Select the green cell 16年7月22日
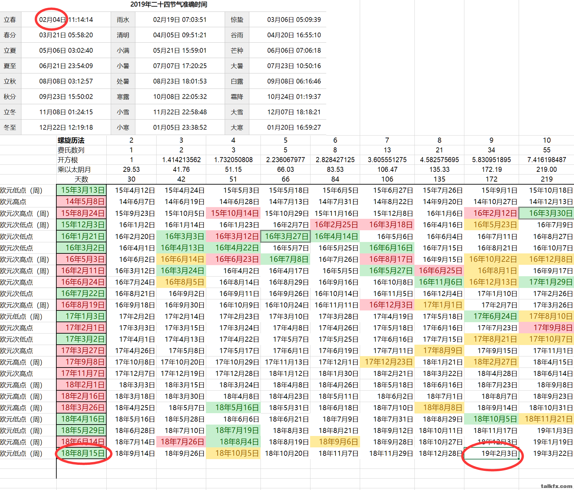Screen dimensions: 574x490 pyautogui.click(x=81, y=293)
